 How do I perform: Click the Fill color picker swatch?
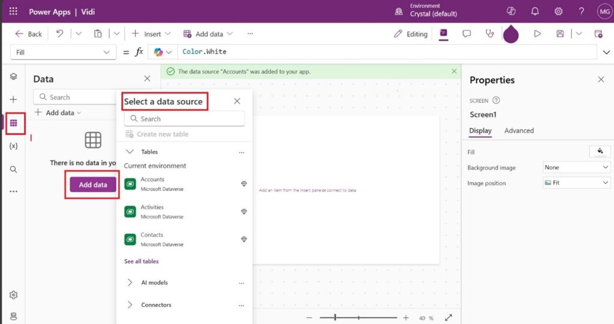(600, 152)
